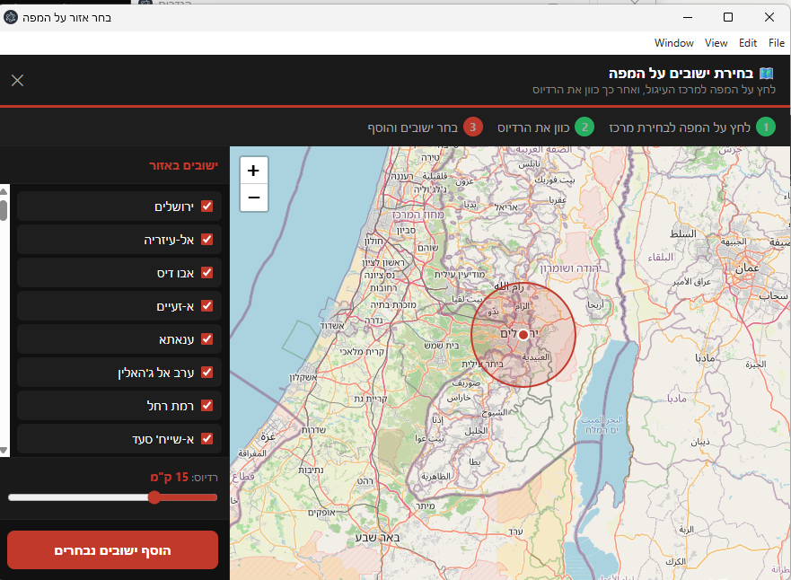Toggle the א-שייח' סעד checkbox
This screenshot has width=791, height=580.
[x=207, y=439]
